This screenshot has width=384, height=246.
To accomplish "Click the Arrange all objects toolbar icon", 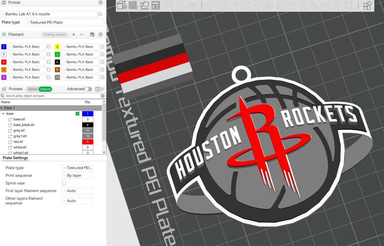I will [x=156, y=5].
